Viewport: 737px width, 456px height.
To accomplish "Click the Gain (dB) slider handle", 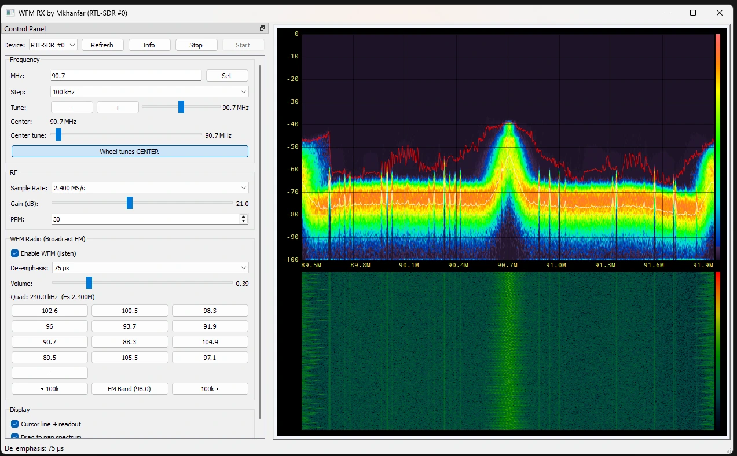I will point(130,203).
